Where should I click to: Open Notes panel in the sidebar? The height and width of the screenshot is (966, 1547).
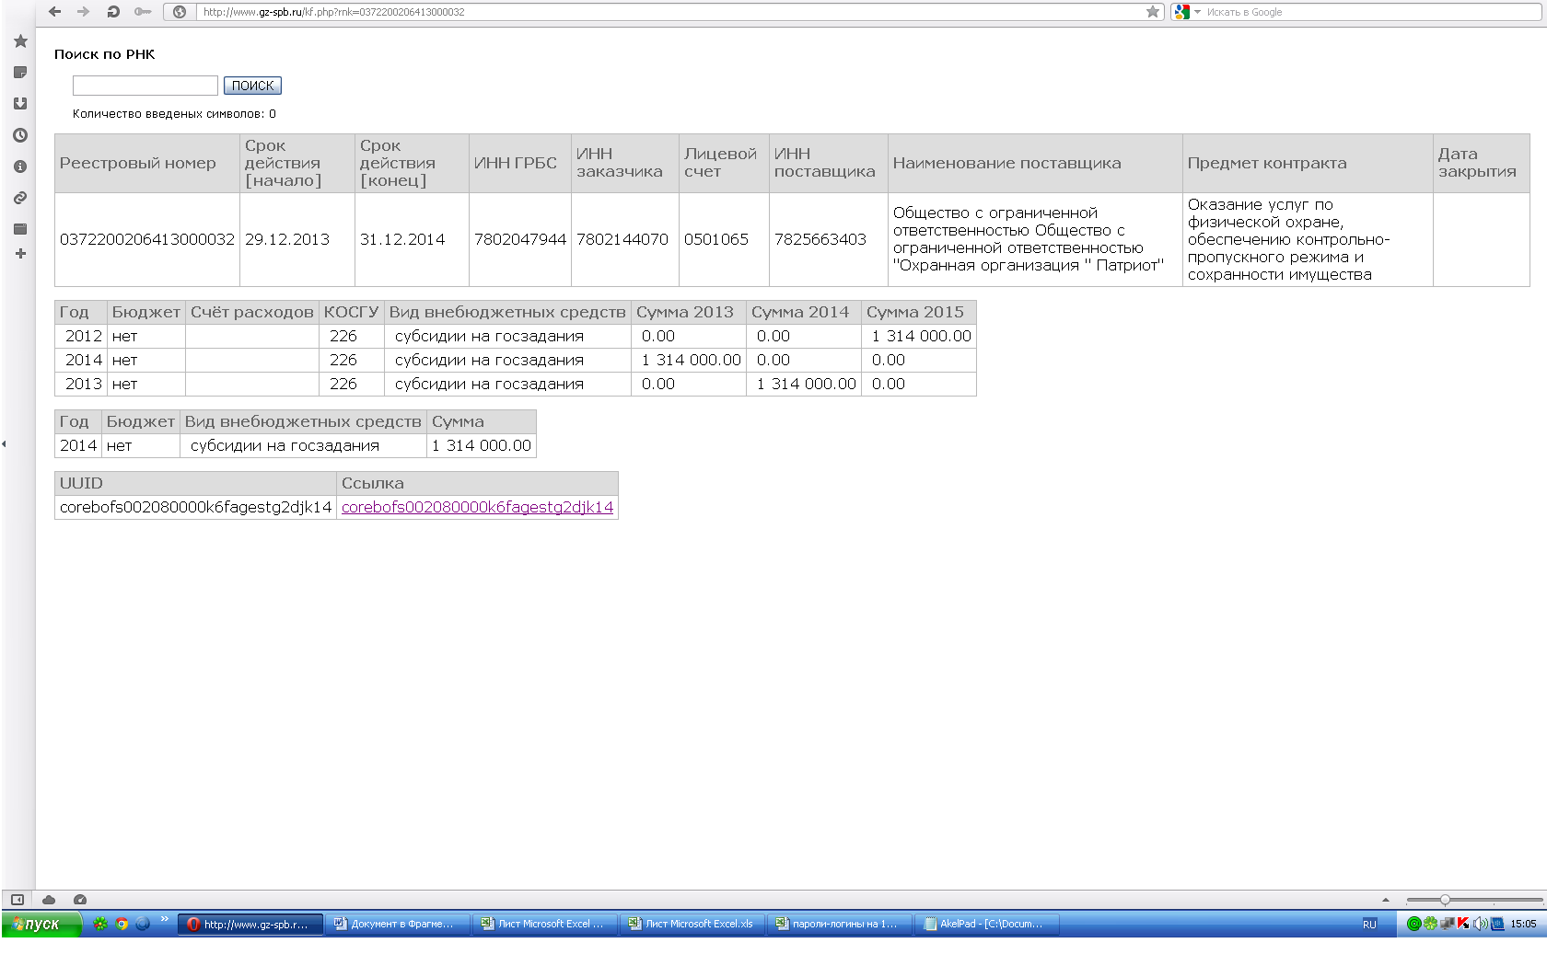(x=20, y=73)
